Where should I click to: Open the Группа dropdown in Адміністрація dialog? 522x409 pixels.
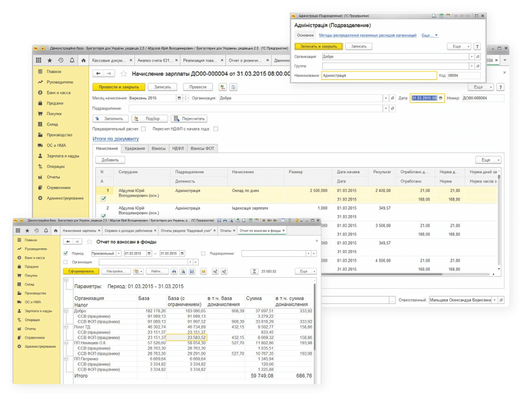point(471,66)
